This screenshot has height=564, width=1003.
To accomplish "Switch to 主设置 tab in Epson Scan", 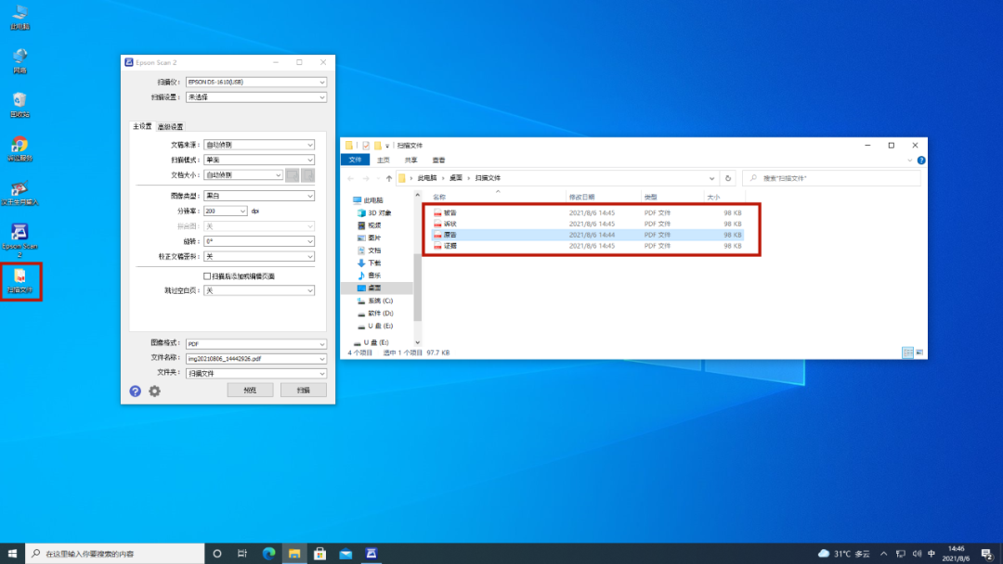I will coord(142,126).
